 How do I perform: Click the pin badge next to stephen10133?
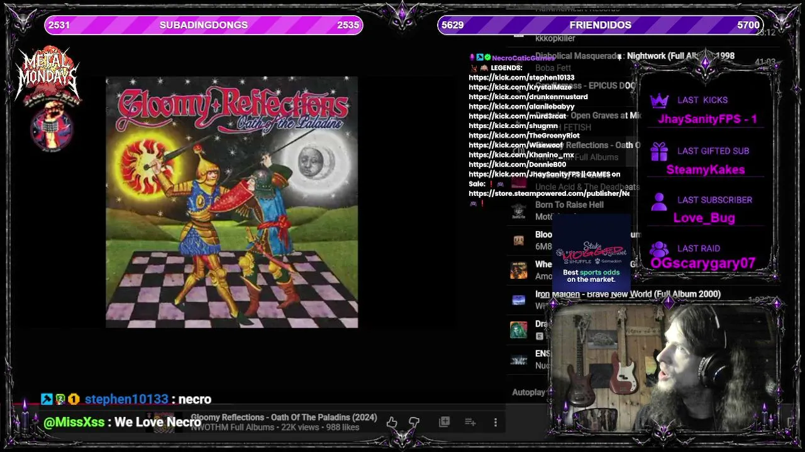47,399
